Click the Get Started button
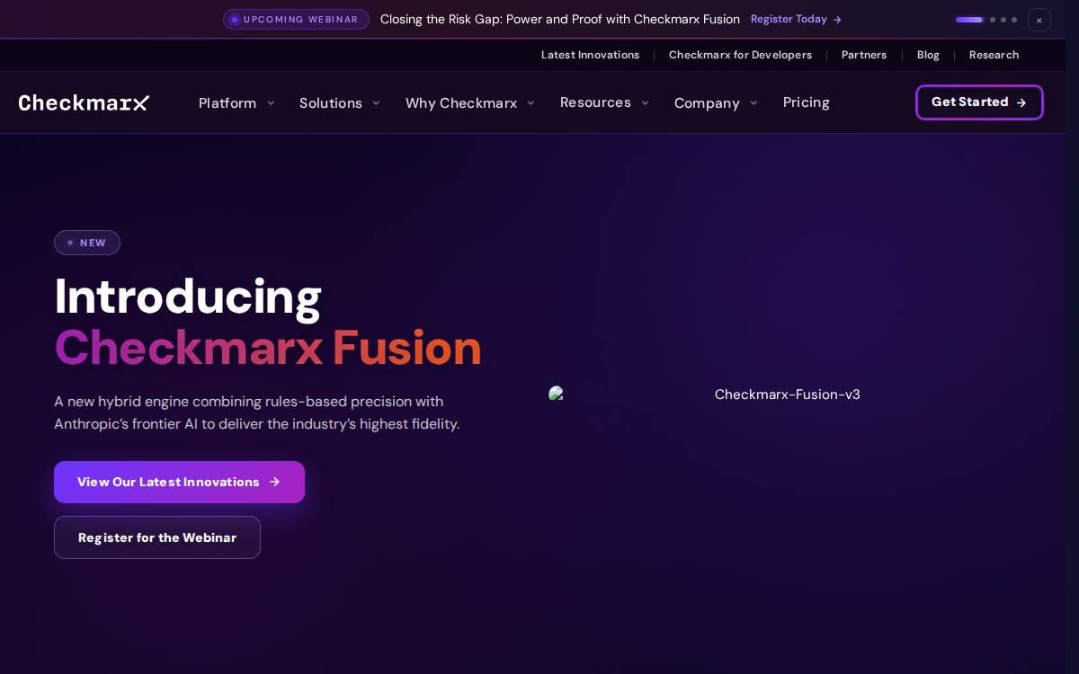This screenshot has width=1079, height=674. coord(979,102)
